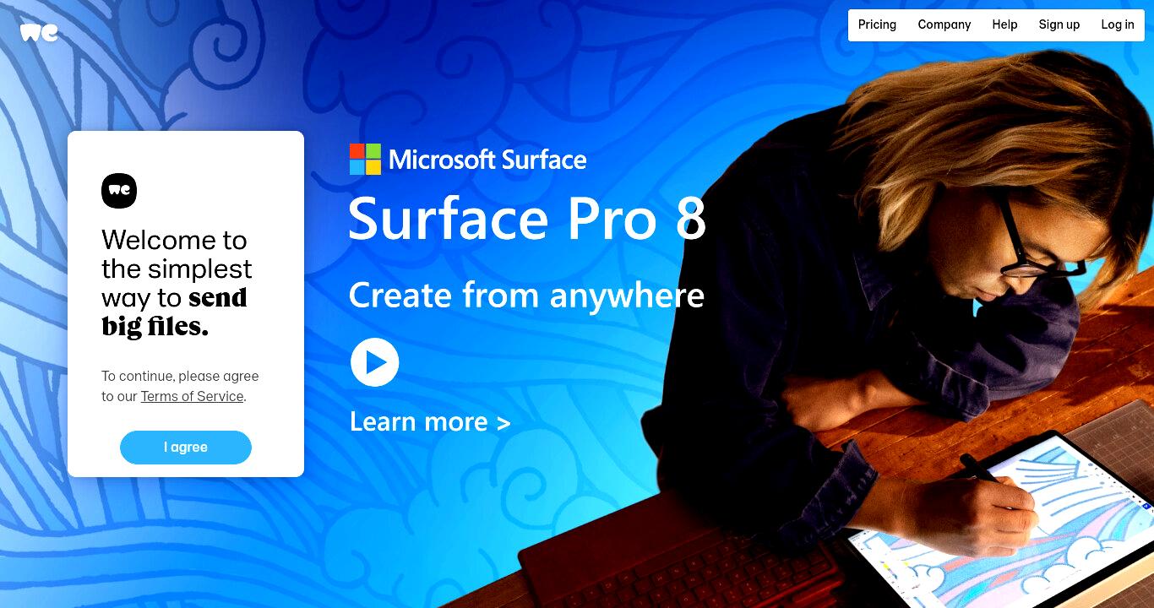Open the Help menu item
The image size is (1154, 608).
pyautogui.click(x=1004, y=24)
